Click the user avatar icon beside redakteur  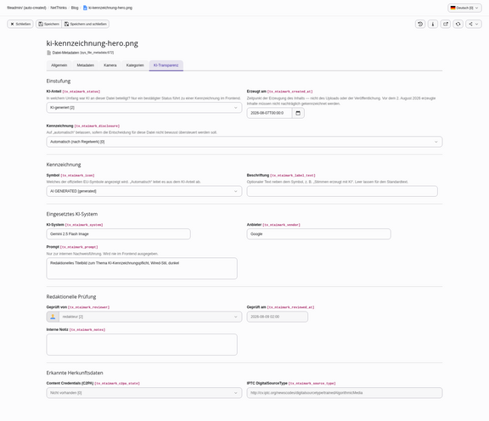tap(53, 317)
